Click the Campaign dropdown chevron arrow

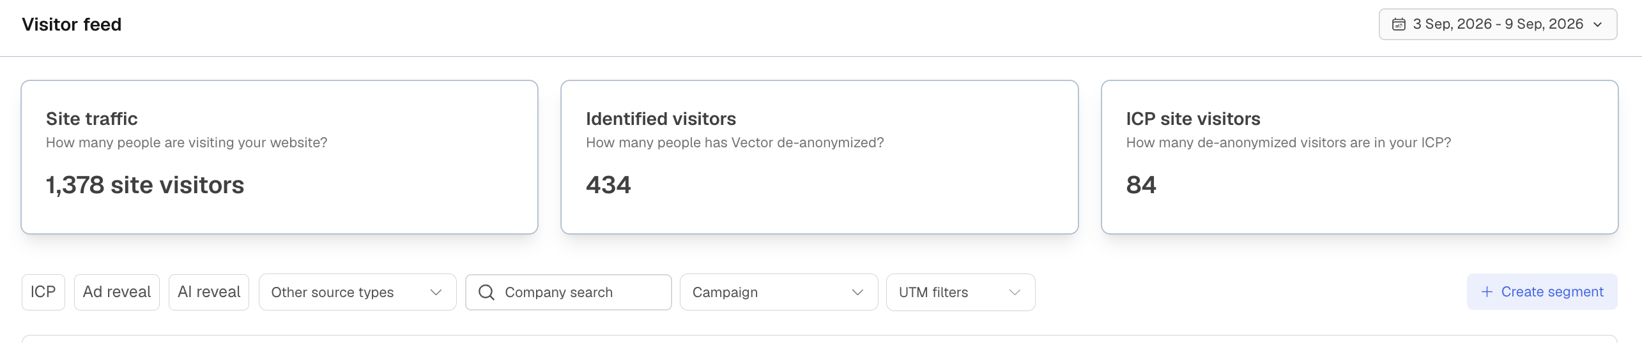coord(857,292)
